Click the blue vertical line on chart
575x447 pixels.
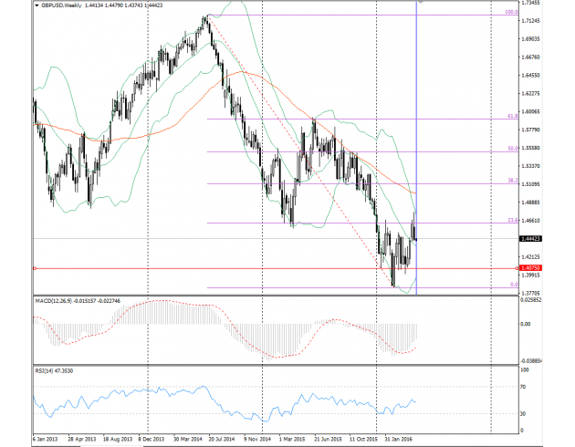(417, 137)
